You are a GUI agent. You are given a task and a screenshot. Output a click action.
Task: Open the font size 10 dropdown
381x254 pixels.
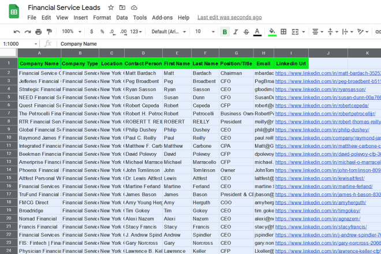pos(205,32)
